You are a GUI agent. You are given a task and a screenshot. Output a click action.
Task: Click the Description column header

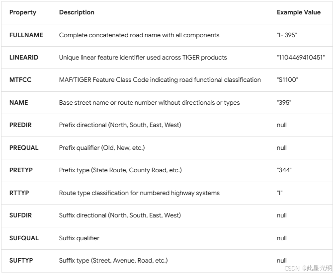tap(77, 12)
